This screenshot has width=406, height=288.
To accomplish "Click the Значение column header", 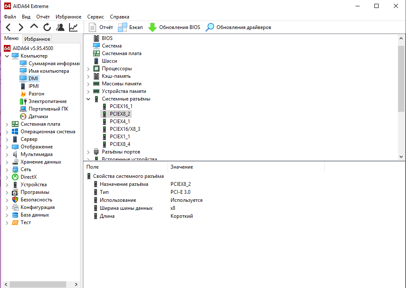I will point(246,167).
